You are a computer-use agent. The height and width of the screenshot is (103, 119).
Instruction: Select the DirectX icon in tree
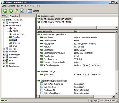click(x=7, y=60)
